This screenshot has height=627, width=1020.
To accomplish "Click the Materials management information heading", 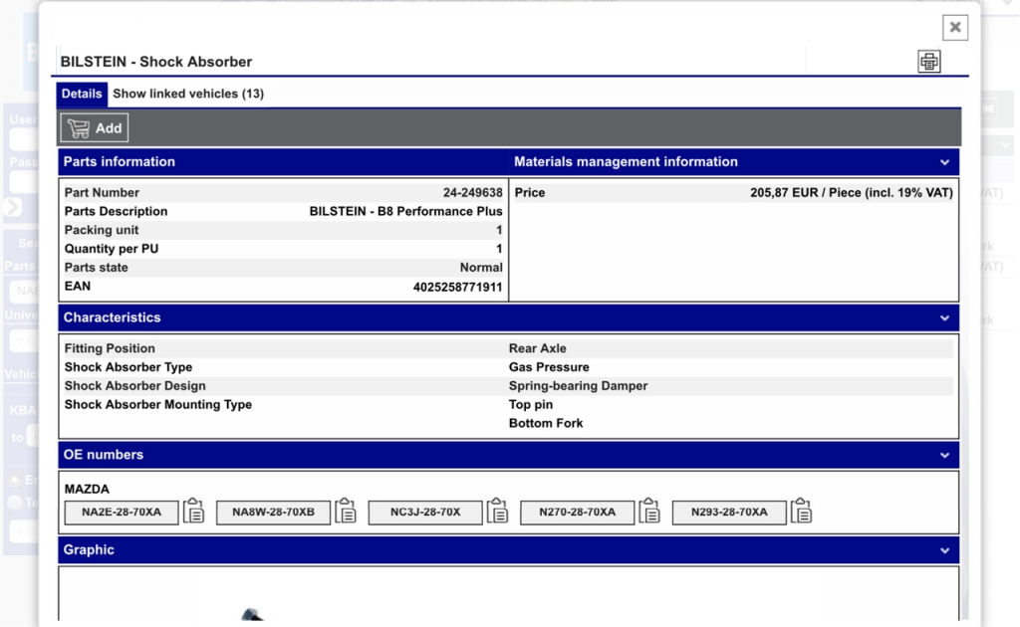I will pos(626,162).
